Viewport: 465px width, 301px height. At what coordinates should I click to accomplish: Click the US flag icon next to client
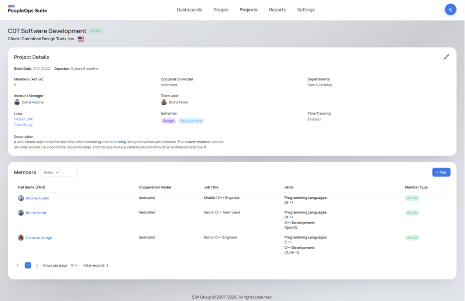point(81,39)
